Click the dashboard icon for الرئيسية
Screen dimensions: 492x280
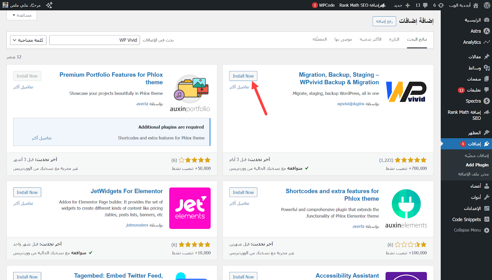coord(486,20)
